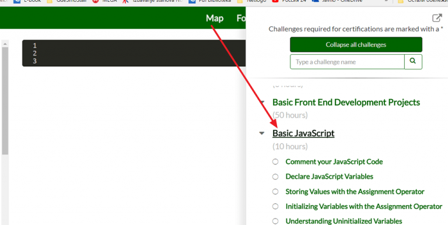Collapse the Basic Front End Development Projects section

point(262,102)
